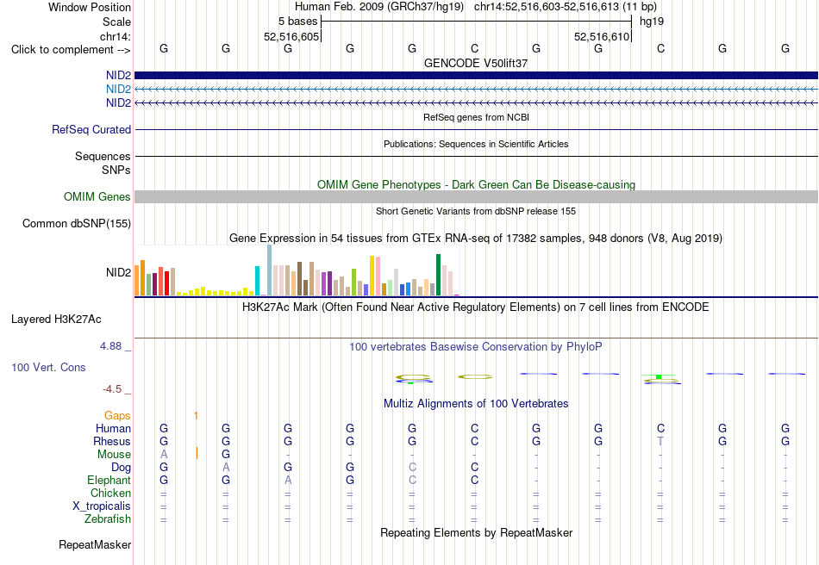The height and width of the screenshot is (565, 819).
Task: Open 'Publications: Sequences in Scientific Articles' title
Action: [x=476, y=144]
